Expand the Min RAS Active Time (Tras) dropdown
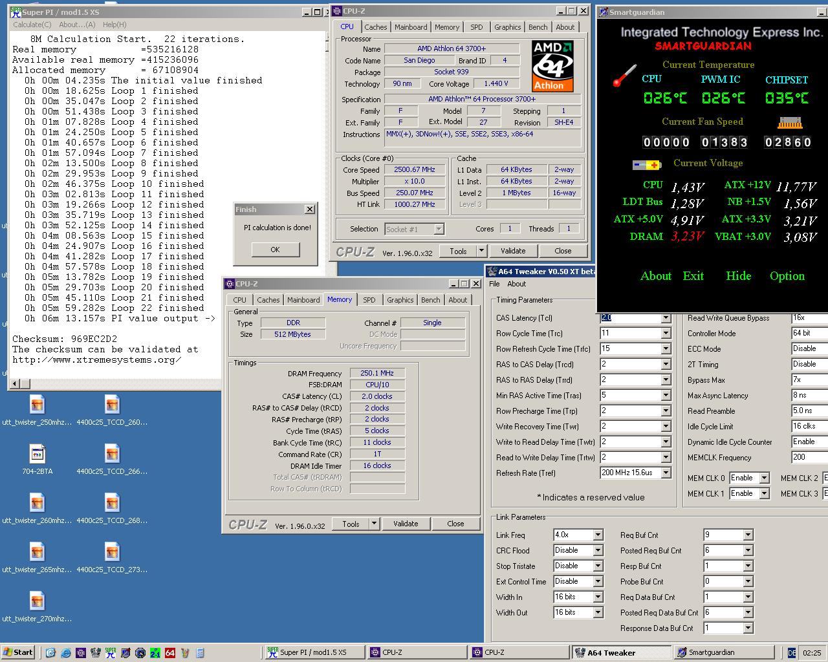The height and width of the screenshot is (662, 828). tap(665, 396)
